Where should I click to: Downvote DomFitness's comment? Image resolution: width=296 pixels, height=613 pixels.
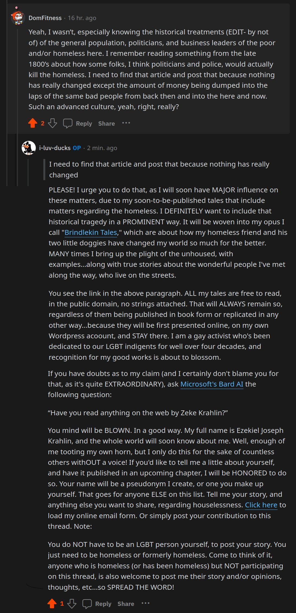[52, 123]
